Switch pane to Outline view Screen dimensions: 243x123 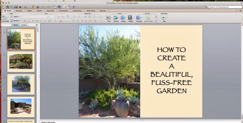(x=24, y=25)
